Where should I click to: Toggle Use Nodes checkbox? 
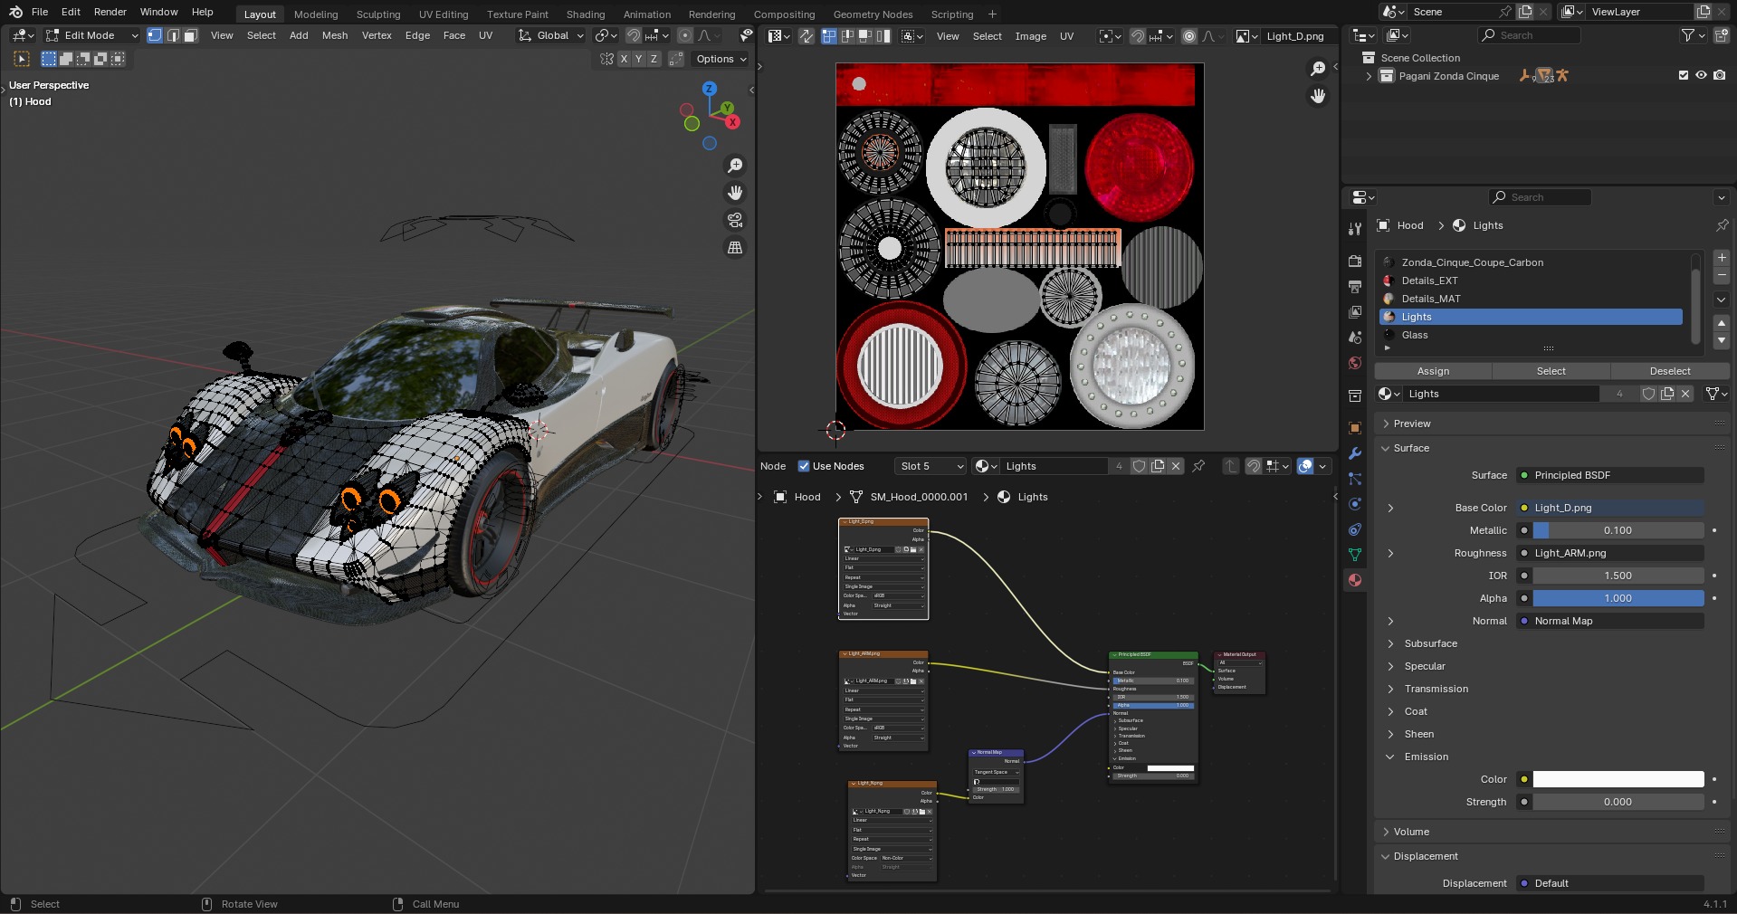coord(803,466)
